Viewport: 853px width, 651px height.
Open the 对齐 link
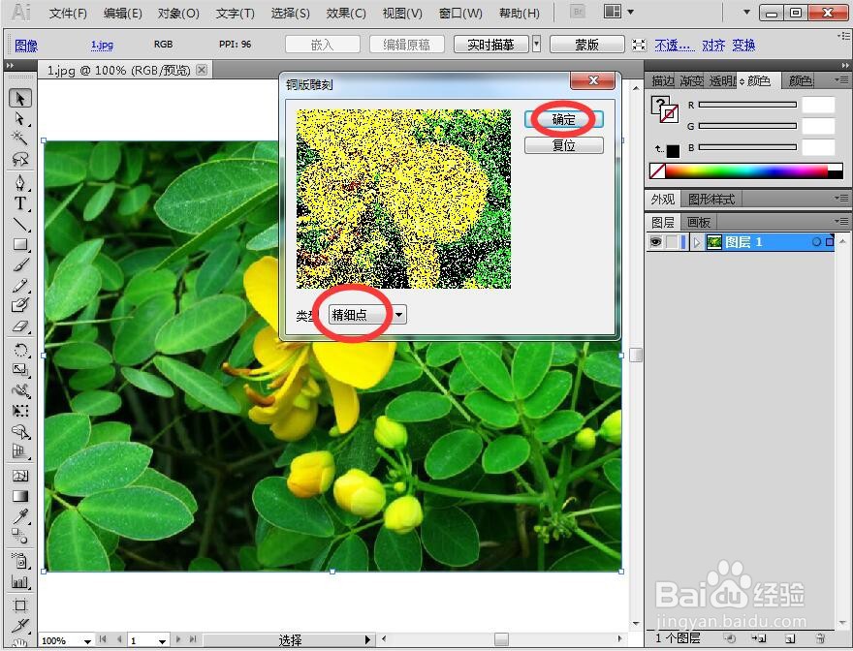[713, 45]
